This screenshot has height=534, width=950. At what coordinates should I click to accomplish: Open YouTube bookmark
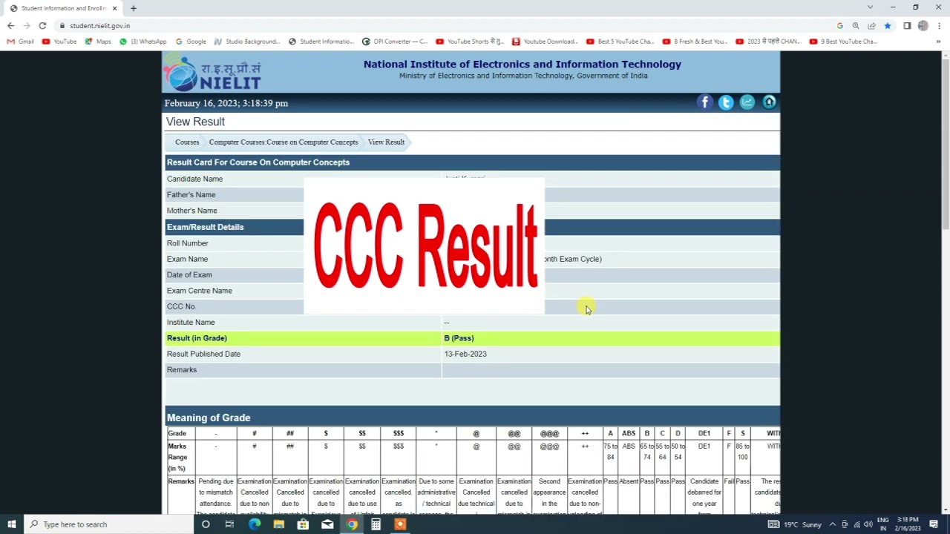59,42
